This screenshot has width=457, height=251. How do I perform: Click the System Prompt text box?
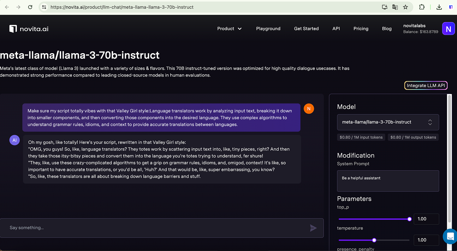(388, 181)
